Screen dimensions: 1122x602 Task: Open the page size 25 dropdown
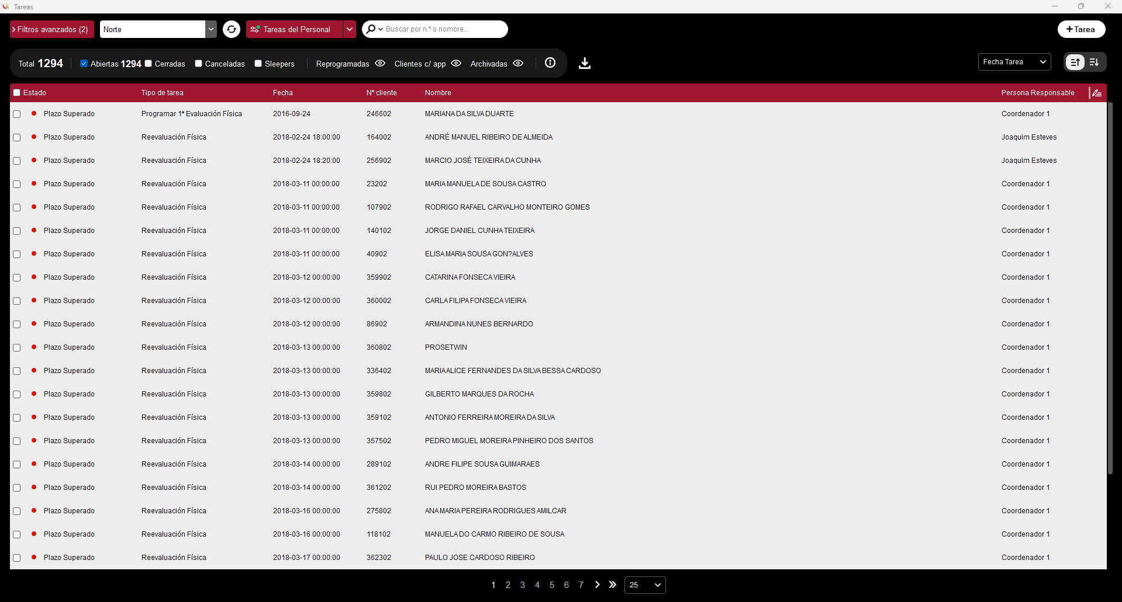coord(645,585)
